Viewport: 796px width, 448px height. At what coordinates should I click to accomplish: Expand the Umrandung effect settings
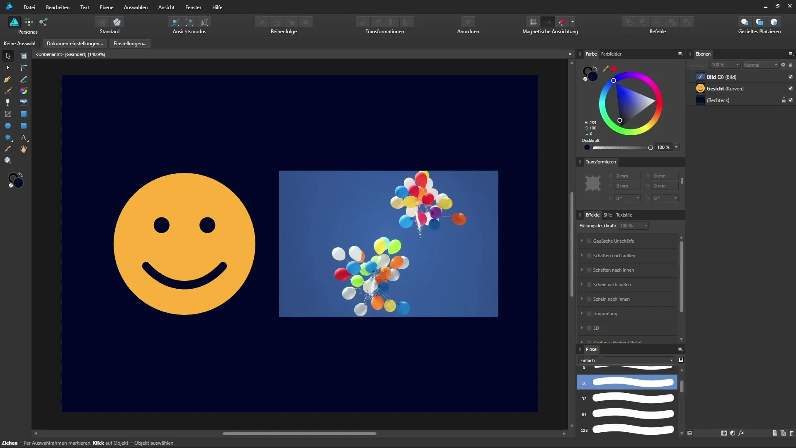pyautogui.click(x=582, y=314)
